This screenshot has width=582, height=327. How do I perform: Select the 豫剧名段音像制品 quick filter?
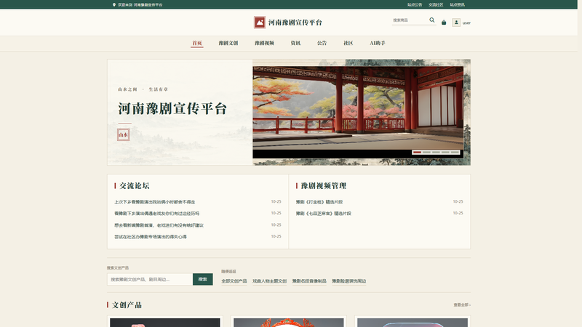(x=309, y=281)
